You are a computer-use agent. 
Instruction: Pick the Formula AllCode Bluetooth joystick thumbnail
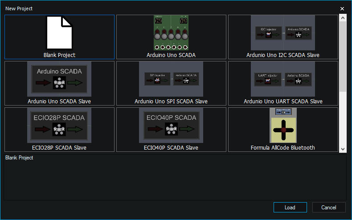click(x=283, y=125)
